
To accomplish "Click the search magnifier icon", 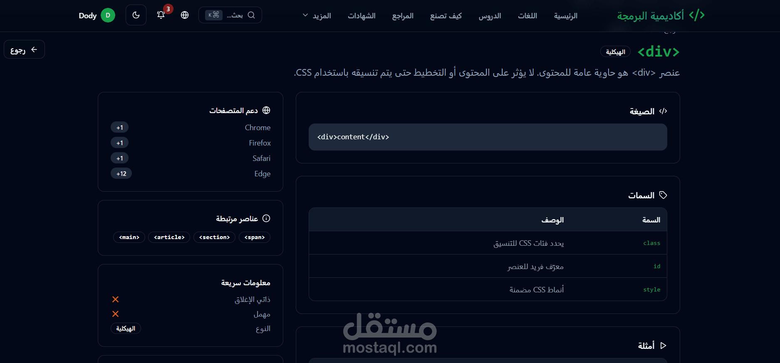I will tap(251, 15).
